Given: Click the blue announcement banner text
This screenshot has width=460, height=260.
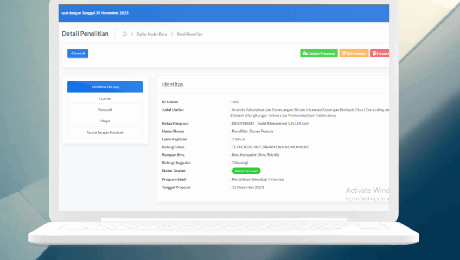Looking at the screenshot, I should [95, 13].
